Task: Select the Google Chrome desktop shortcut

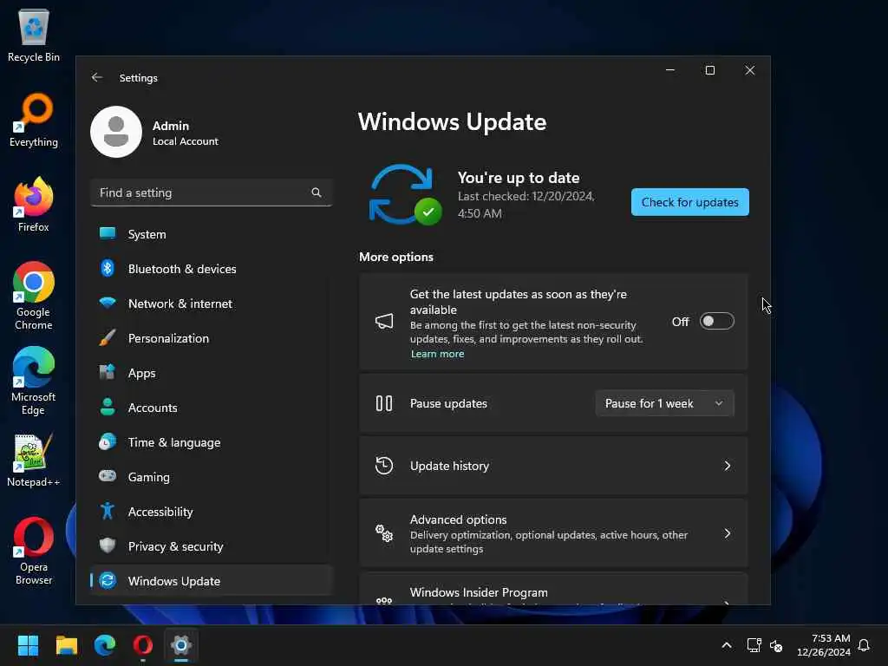Action: coord(34,297)
